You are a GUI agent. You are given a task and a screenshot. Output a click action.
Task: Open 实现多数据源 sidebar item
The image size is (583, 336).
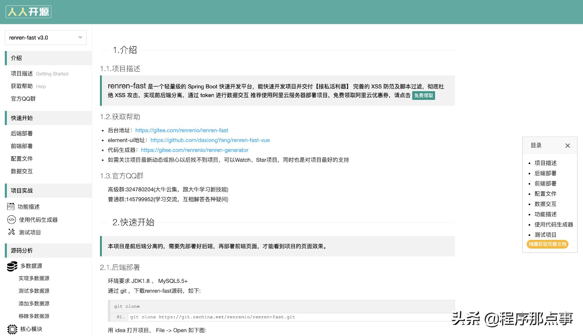click(34, 278)
